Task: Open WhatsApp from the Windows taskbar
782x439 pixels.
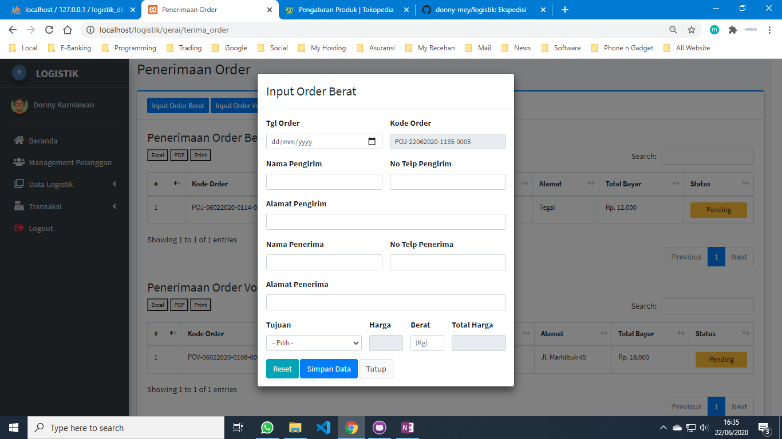Action: (x=267, y=428)
